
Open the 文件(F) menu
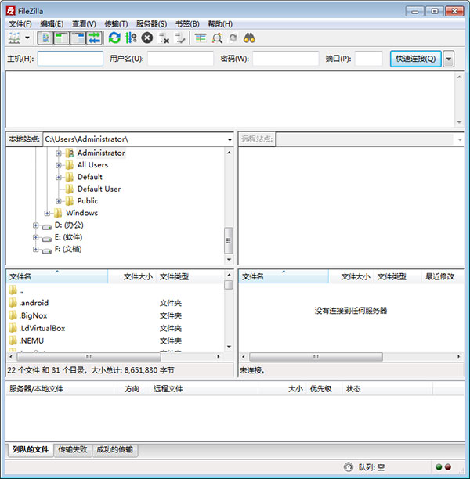coord(20,23)
